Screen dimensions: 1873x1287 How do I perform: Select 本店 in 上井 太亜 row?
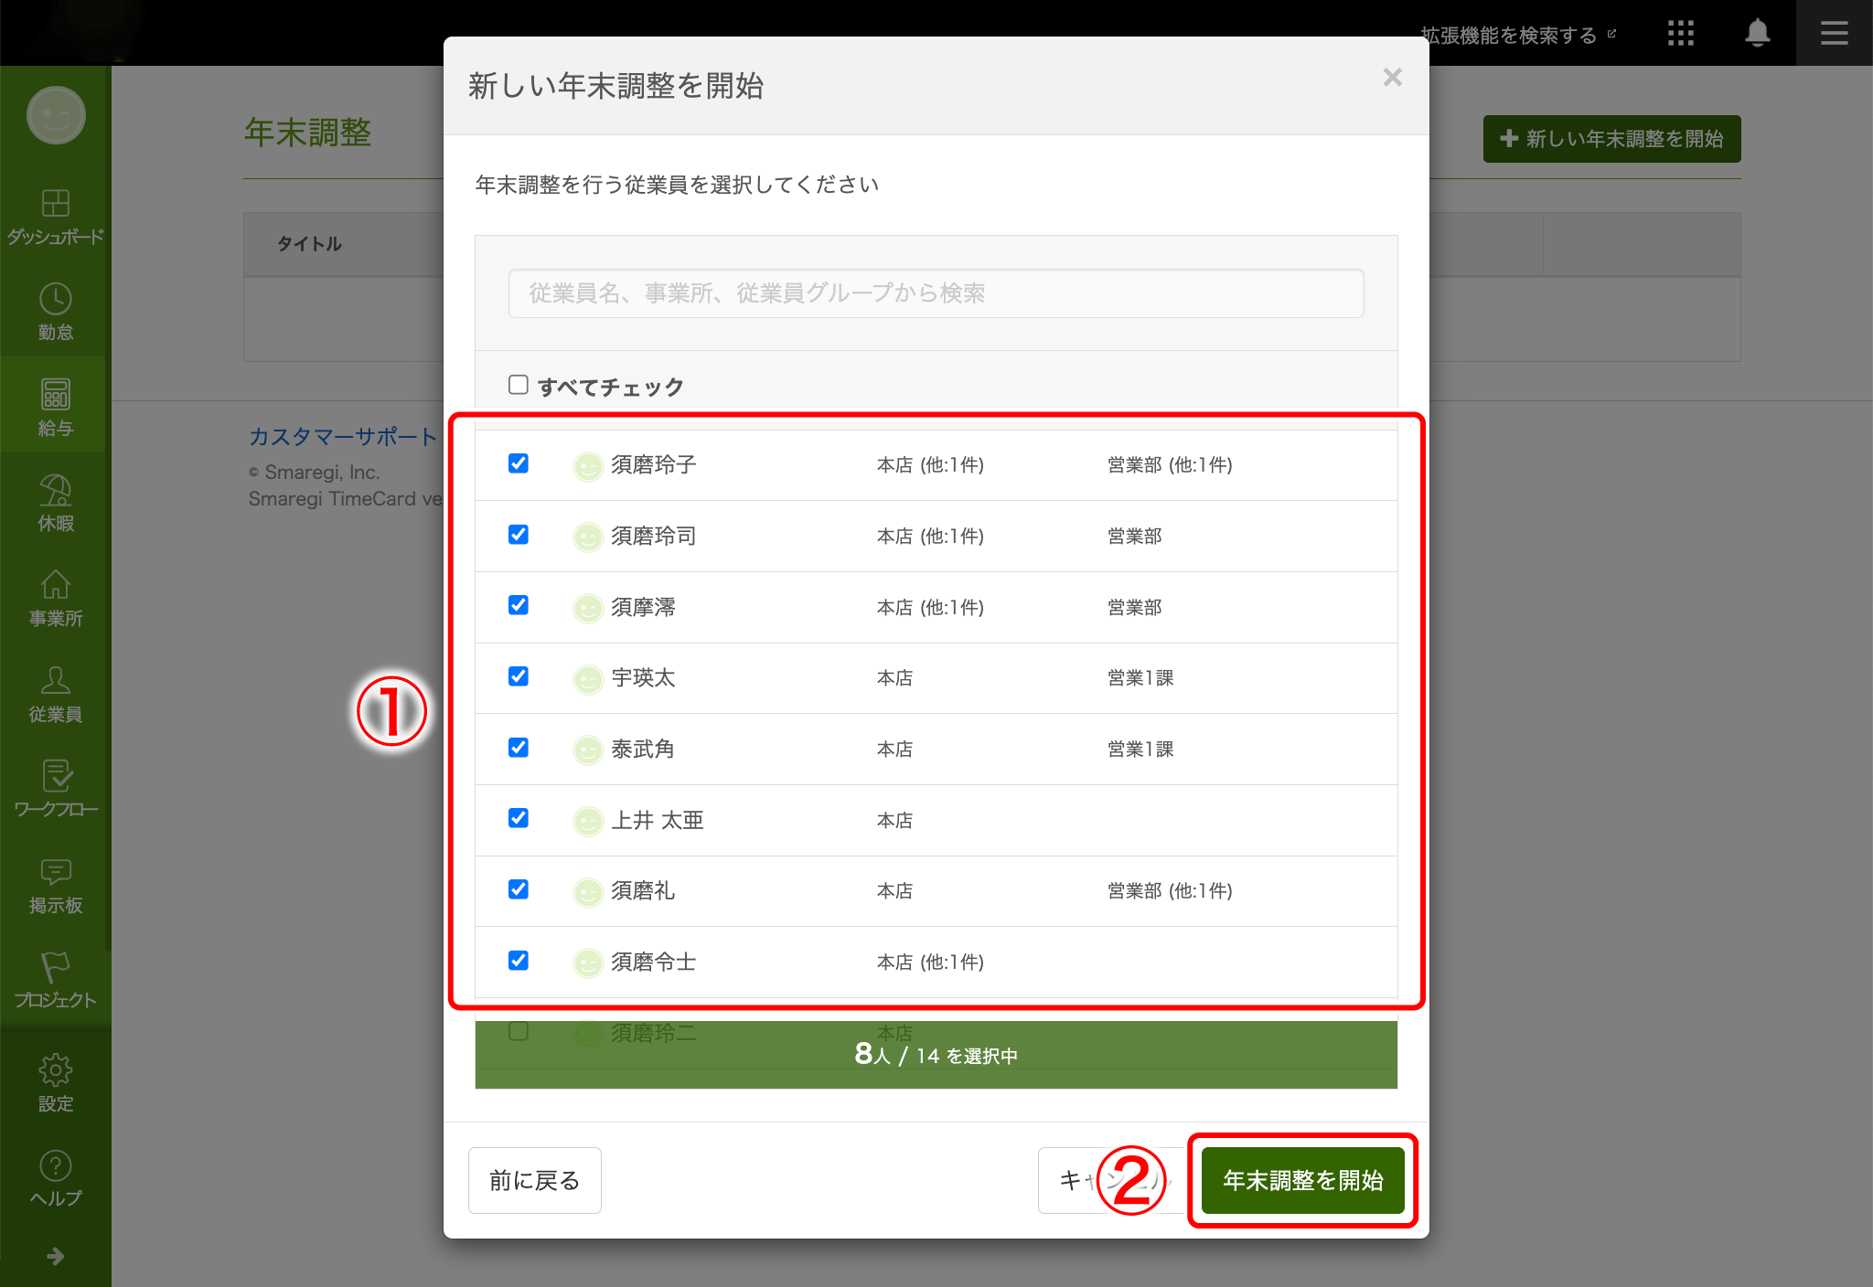point(894,821)
